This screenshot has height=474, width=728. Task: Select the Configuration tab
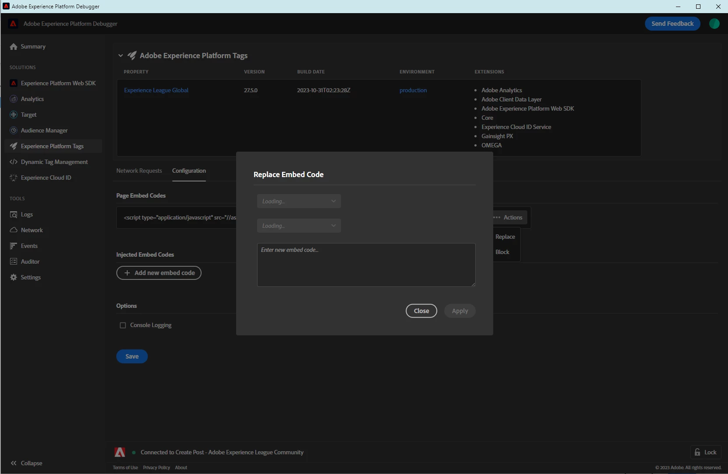click(x=189, y=171)
